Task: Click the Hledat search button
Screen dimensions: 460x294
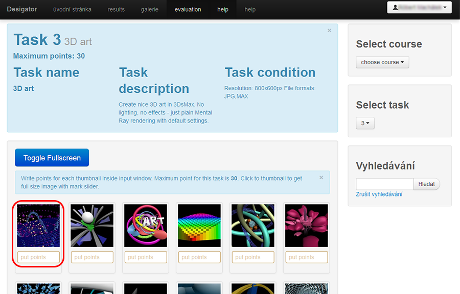Action: (427, 184)
